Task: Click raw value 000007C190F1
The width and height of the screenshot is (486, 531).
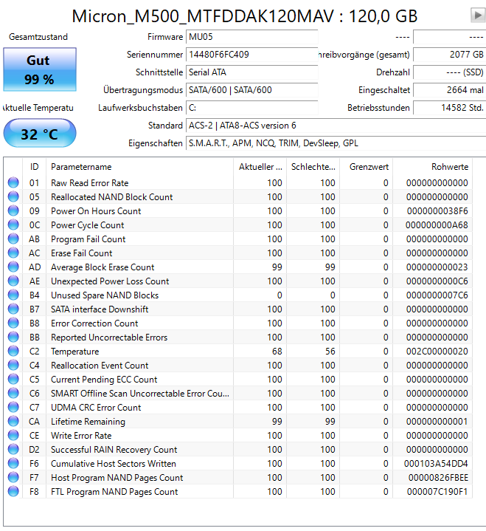Action: pyautogui.click(x=437, y=492)
